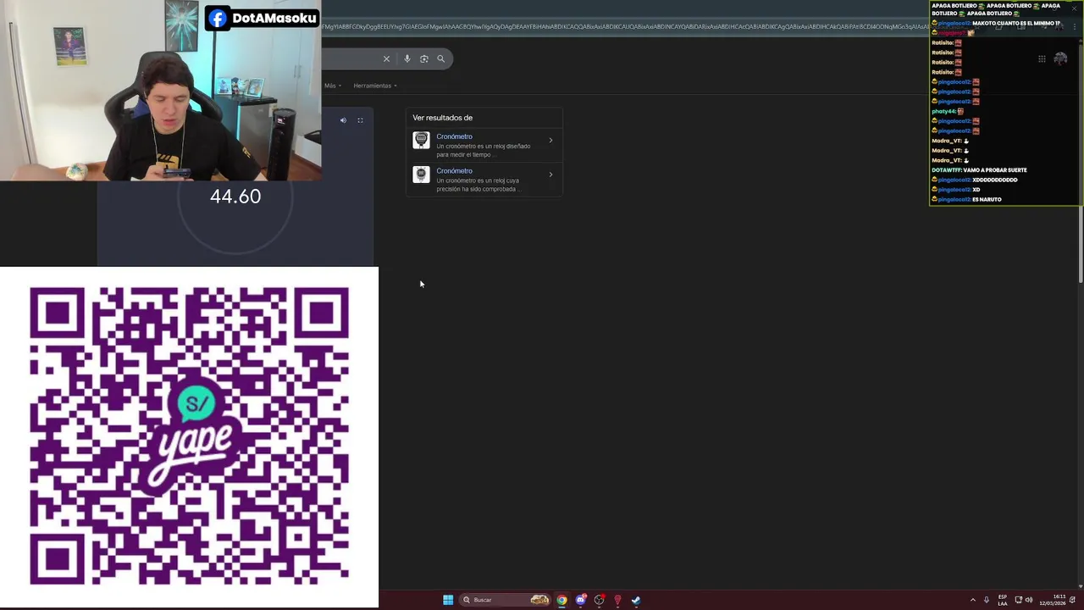Open volume control in the tray
1084x610 pixels.
(1029, 600)
